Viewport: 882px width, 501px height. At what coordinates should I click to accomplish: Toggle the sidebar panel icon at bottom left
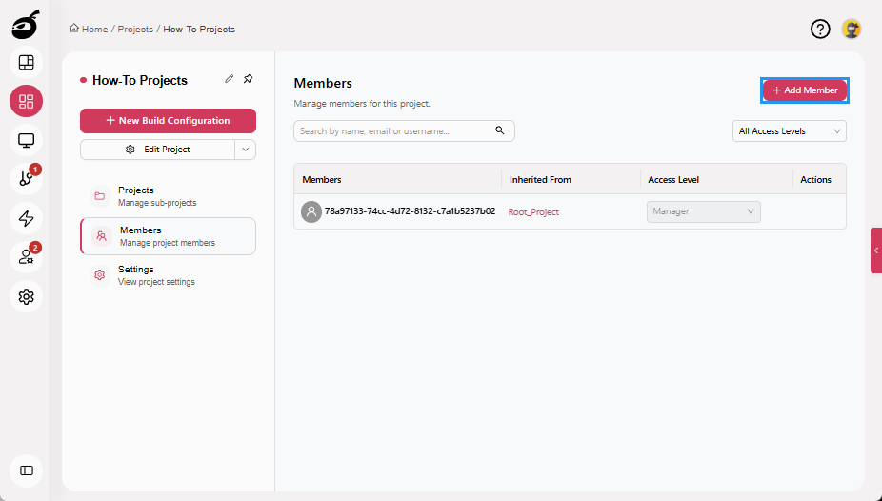pyautogui.click(x=27, y=471)
